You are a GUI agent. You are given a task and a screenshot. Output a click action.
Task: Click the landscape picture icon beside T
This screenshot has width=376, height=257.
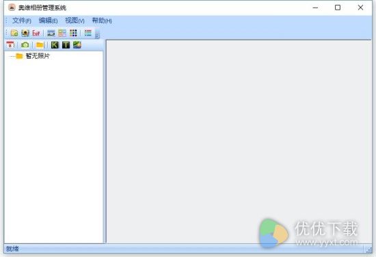pos(77,45)
